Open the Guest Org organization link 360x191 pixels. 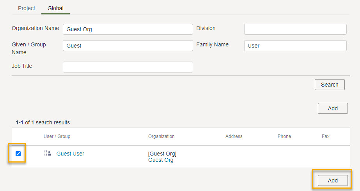point(161,160)
